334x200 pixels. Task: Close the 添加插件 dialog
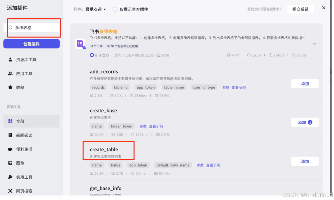click(x=323, y=8)
